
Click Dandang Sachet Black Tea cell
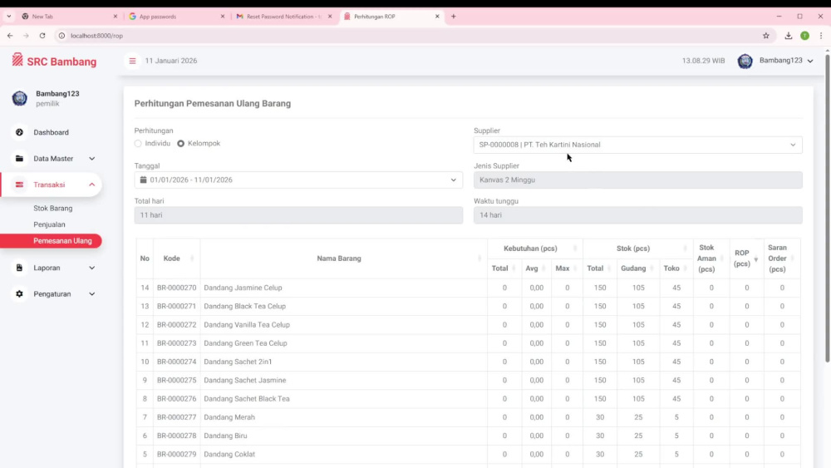[x=247, y=398]
